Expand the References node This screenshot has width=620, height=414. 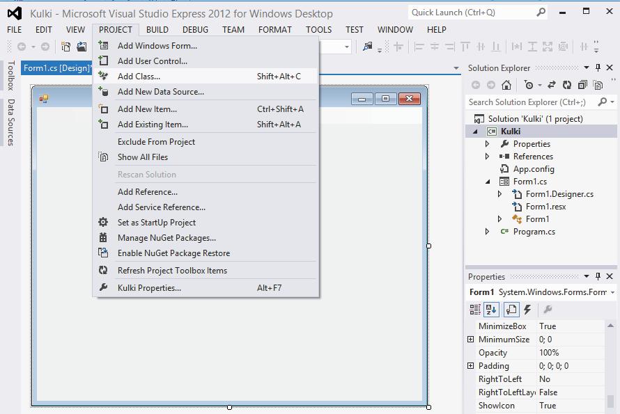[x=488, y=157]
